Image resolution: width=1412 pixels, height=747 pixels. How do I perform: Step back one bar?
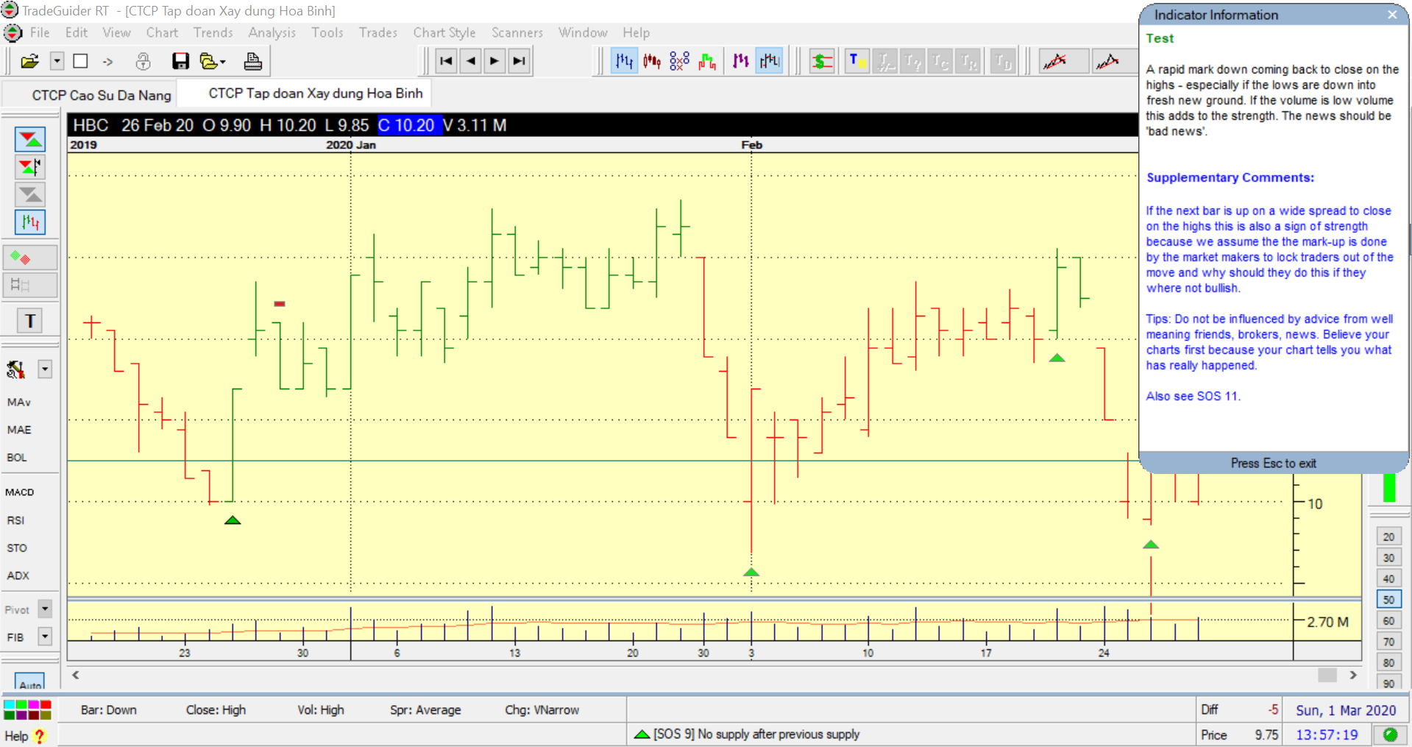pos(470,61)
